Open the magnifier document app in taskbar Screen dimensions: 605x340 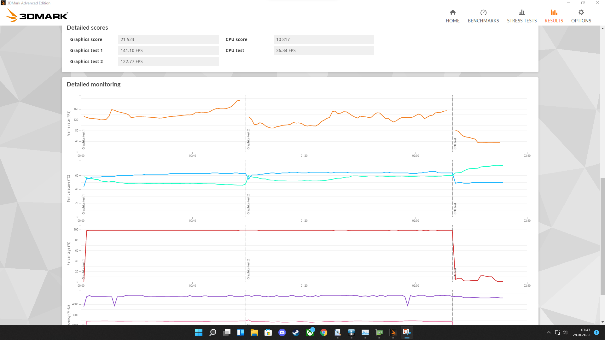pyautogui.click(x=338, y=332)
